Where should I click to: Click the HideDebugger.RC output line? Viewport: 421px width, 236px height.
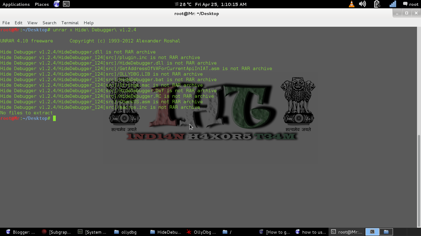(x=107, y=96)
